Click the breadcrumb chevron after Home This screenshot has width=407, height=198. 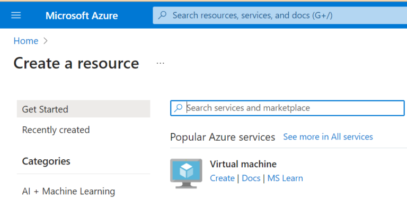[46, 41]
